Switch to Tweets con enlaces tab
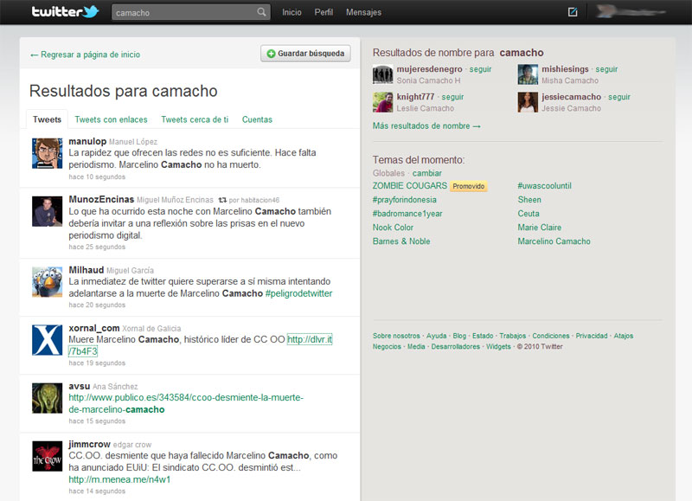The image size is (692, 501). [x=111, y=119]
